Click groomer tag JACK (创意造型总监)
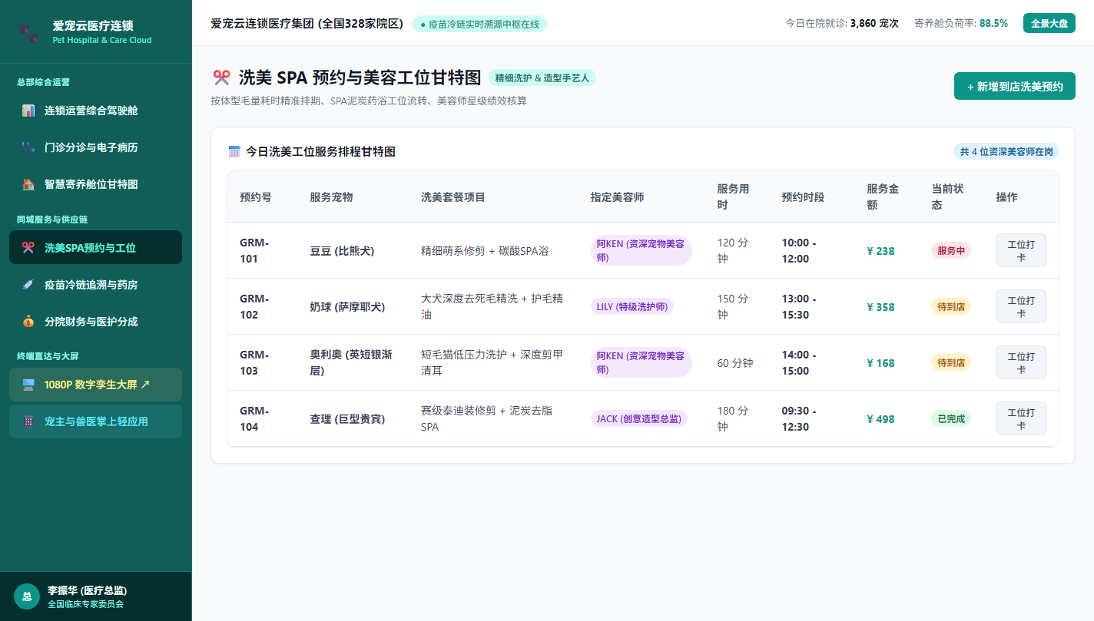Image resolution: width=1094 pixels, height=621 pixels. 639,418
